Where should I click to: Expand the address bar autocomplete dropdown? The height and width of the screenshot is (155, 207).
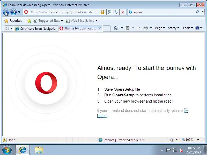(x=97, y=12)
